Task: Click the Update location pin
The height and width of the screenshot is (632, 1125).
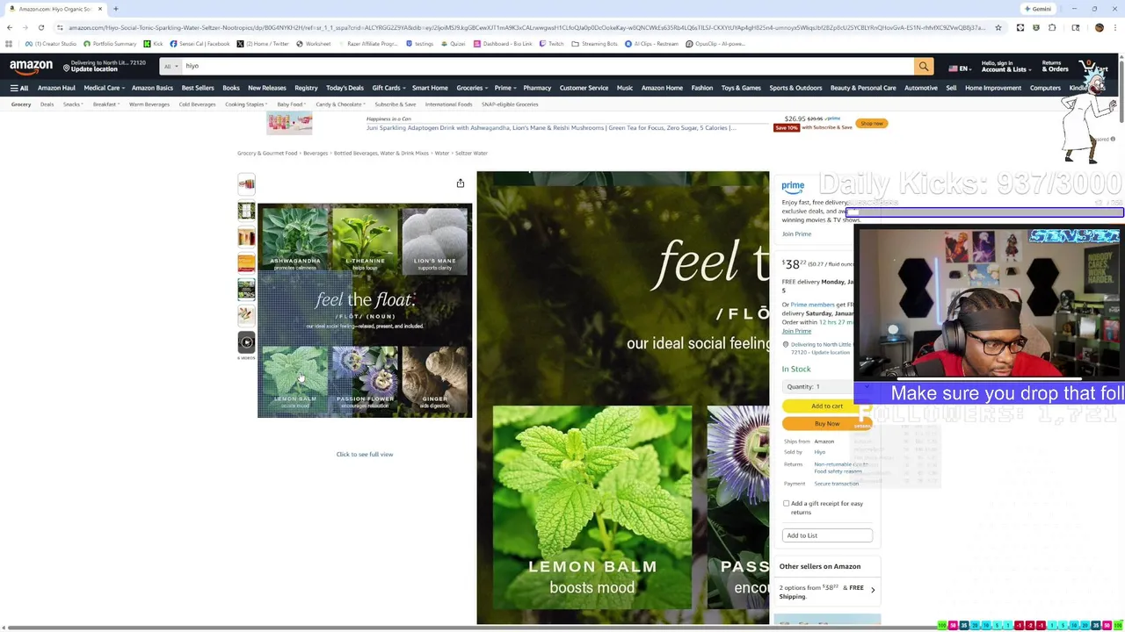Action: (67, 68)
